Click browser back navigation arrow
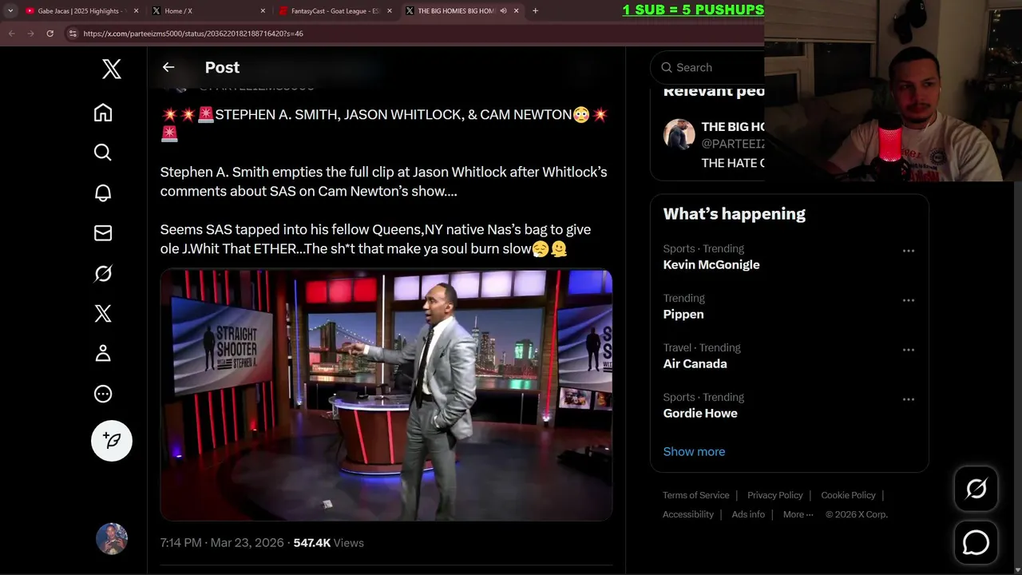The height and width of the screenshot is (575, 1022). [x=12, y=34]
